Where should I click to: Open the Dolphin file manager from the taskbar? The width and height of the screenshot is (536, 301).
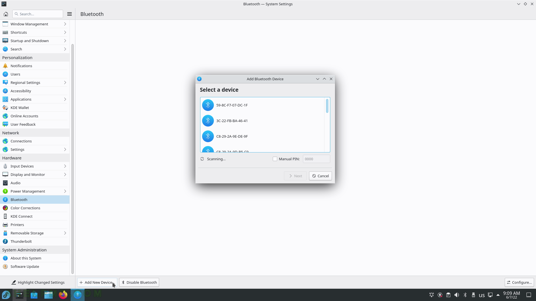tap(49, 295)
